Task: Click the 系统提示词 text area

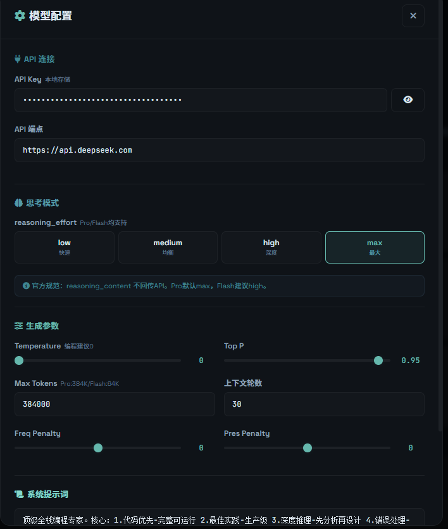Action: click(x=220, y=517)
